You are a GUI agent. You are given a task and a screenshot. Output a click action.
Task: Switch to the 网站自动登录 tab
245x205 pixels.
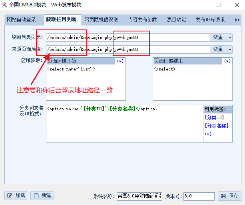coord(22,20)
